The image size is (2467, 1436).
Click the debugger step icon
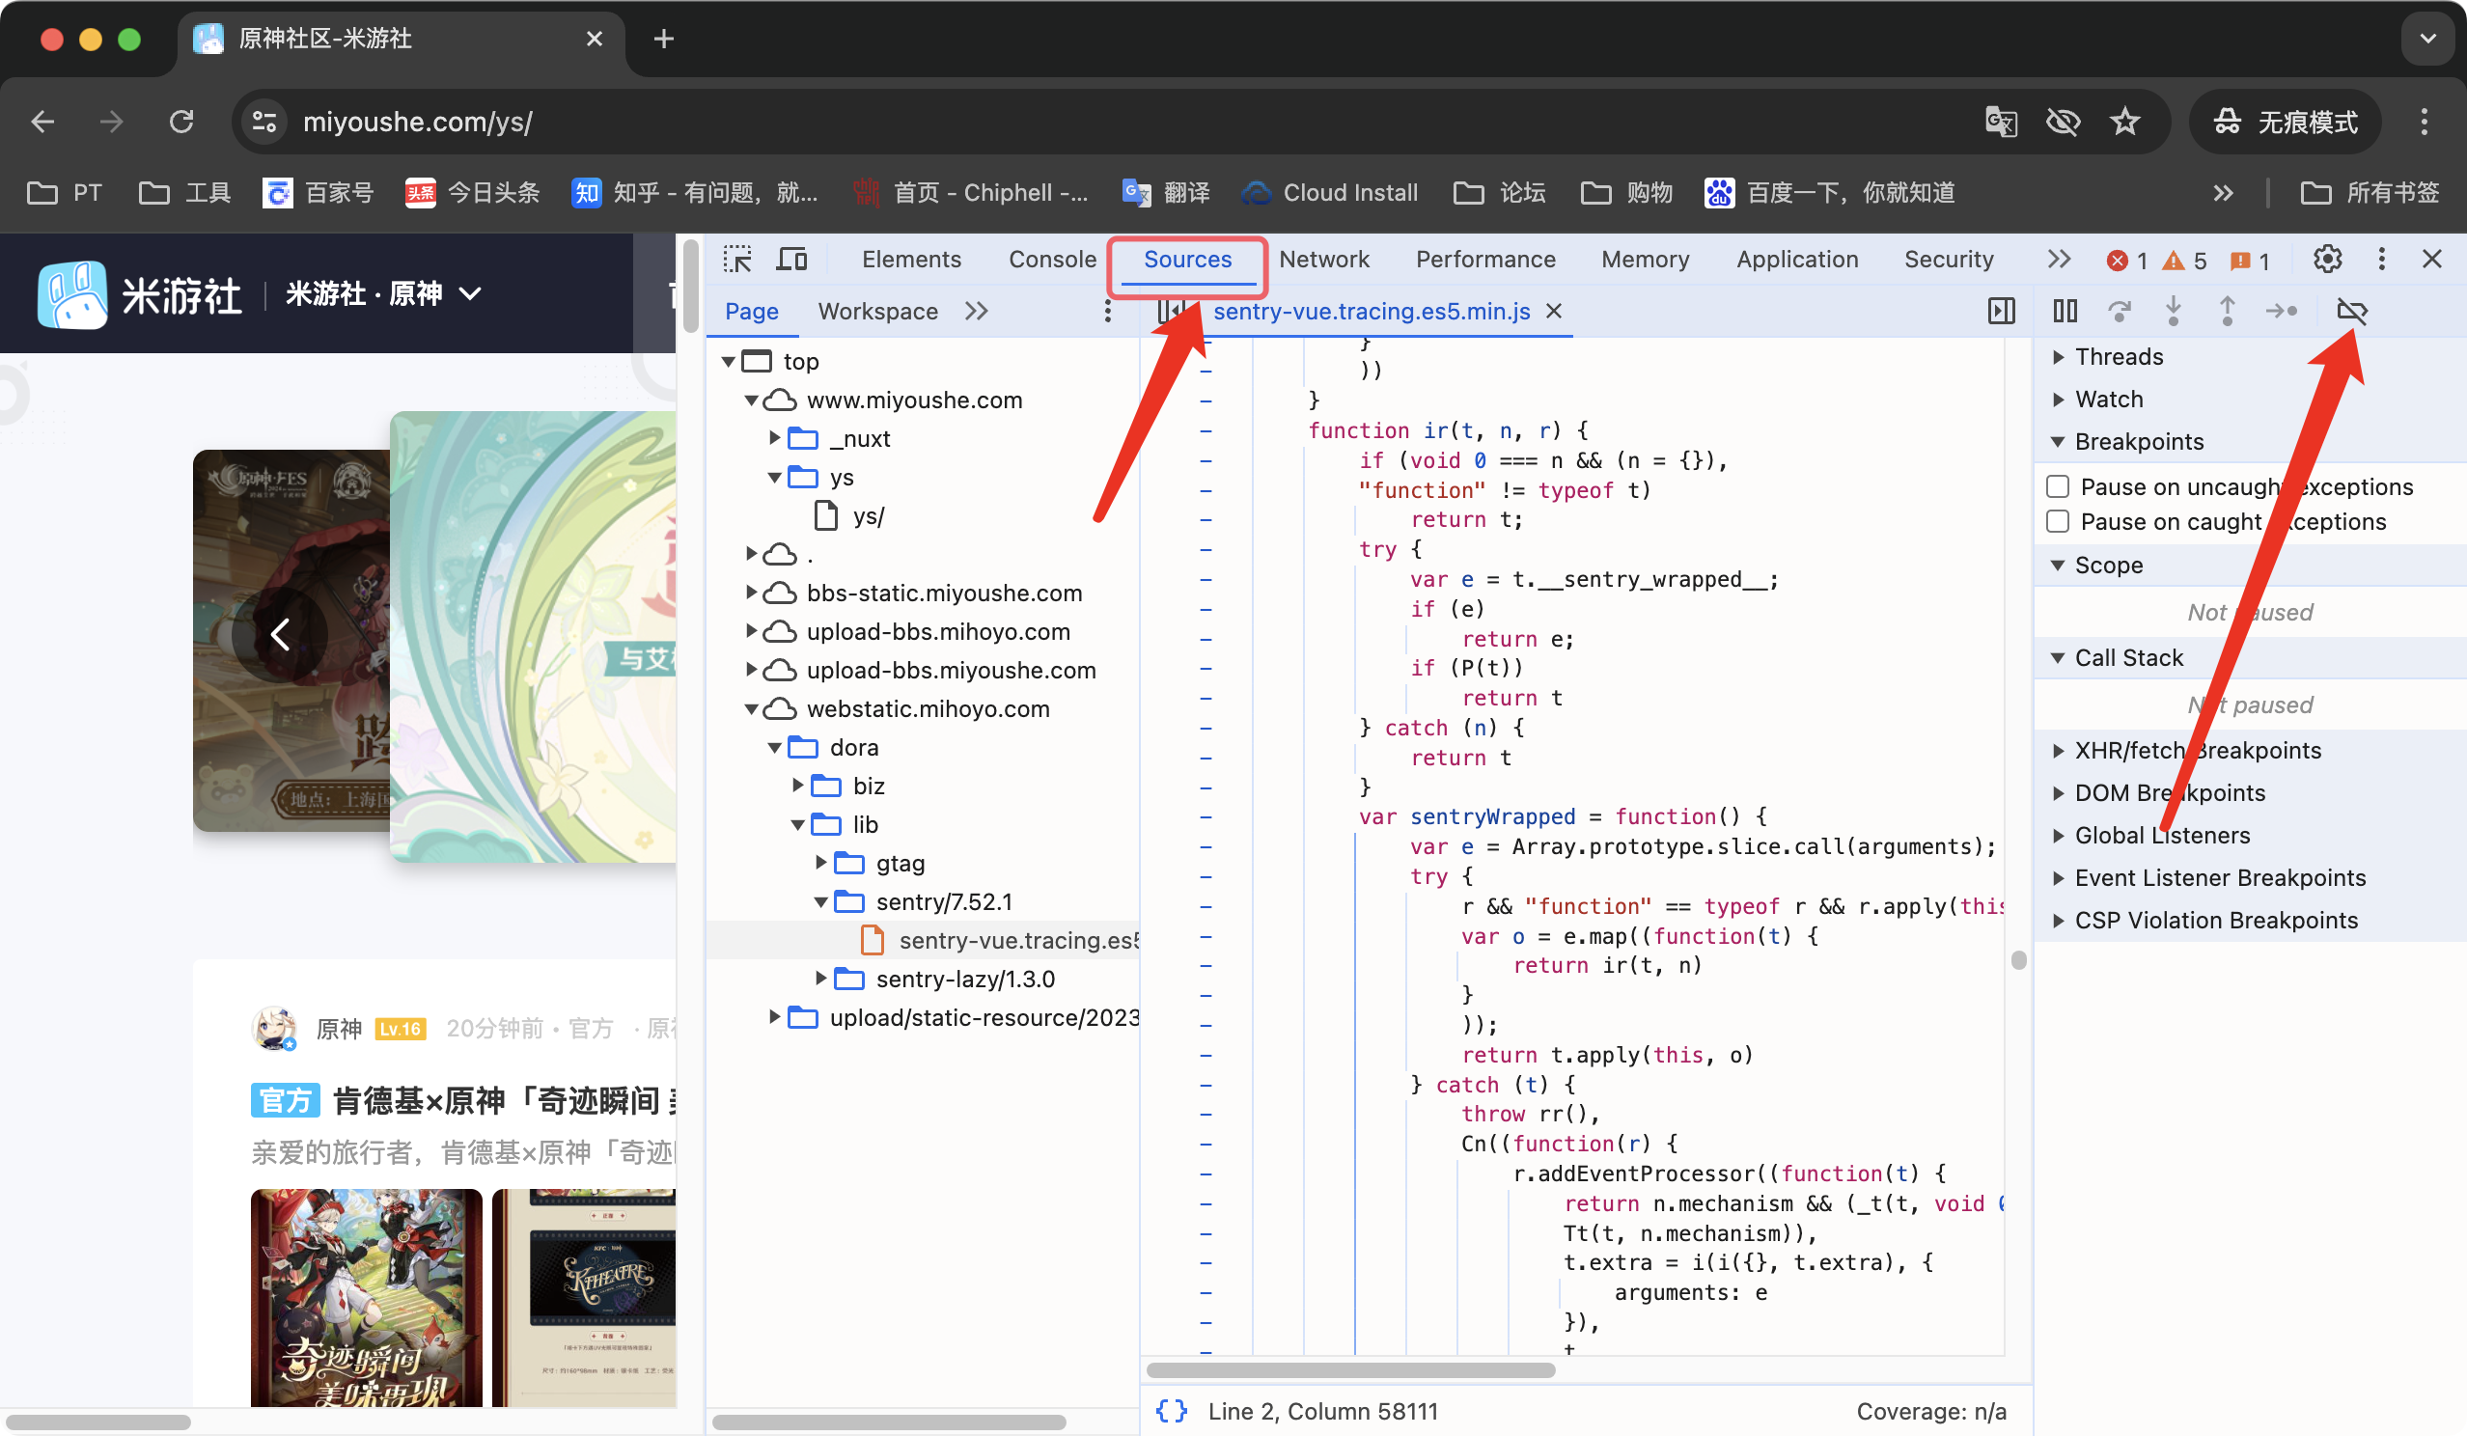point(2282,312)
